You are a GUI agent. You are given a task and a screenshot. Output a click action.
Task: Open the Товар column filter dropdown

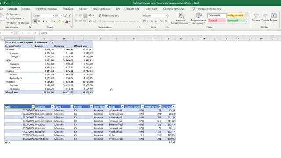122,107
